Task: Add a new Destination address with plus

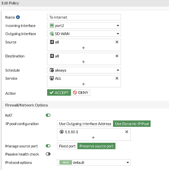Action: tap(83, 62)
